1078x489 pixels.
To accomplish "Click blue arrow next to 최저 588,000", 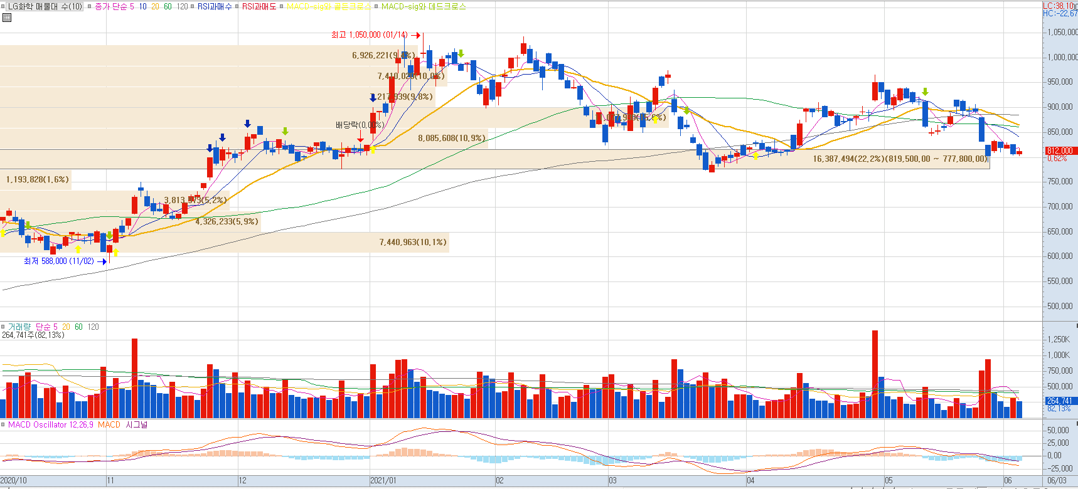I will pyautogui.click(x=102, y=261).
